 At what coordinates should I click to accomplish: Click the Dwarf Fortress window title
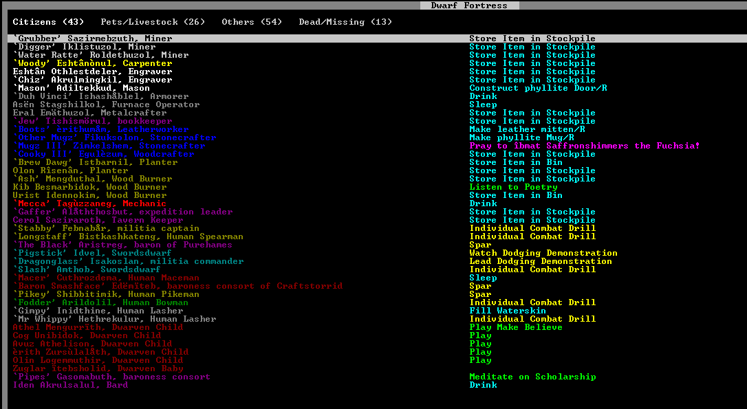pyautogui.click(x=469, y=5)
